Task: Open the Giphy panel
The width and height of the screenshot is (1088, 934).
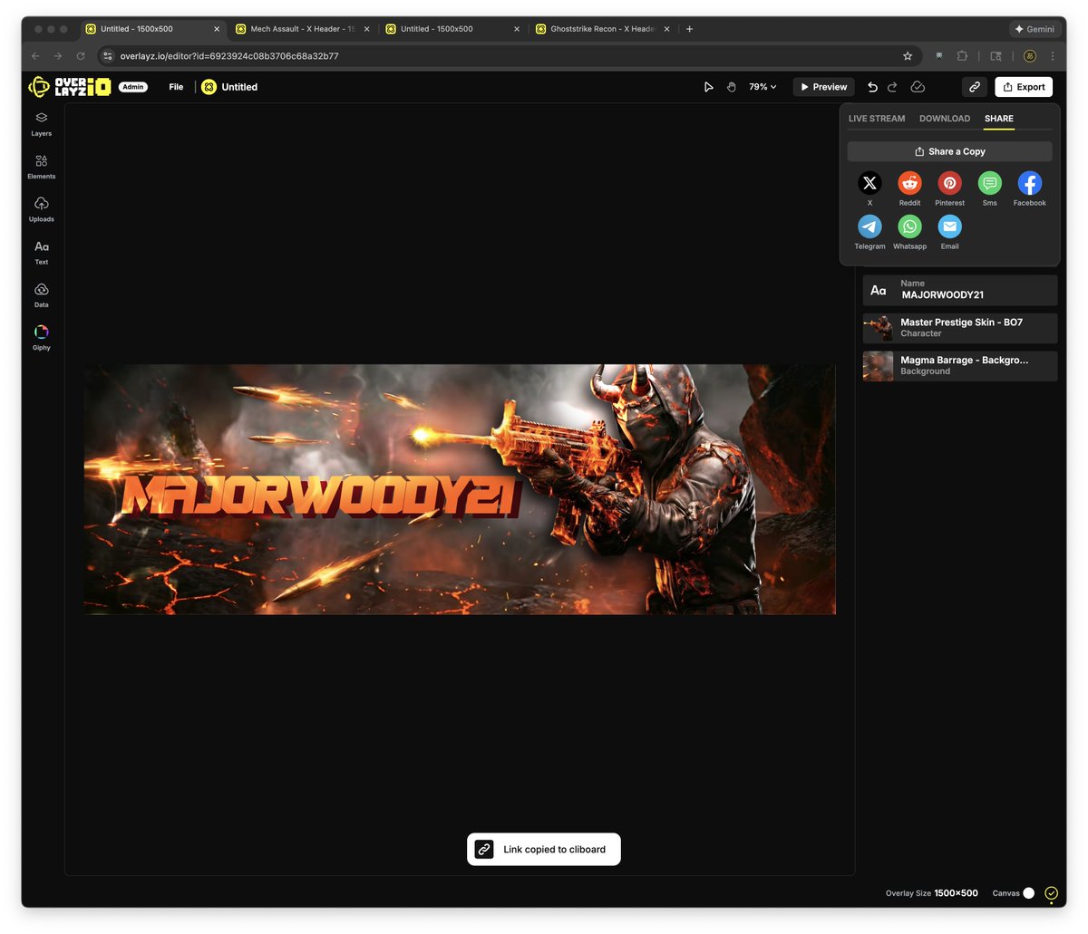Action: 42,338
